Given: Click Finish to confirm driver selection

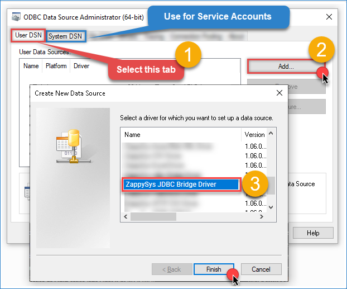Looking at the screenshot, I should (214, 269).
